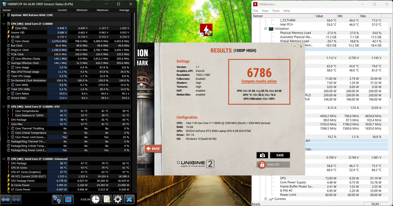
Task: Click the Value column header in HWMonitor
Action: pyautogui.click(x=325, y=16)
